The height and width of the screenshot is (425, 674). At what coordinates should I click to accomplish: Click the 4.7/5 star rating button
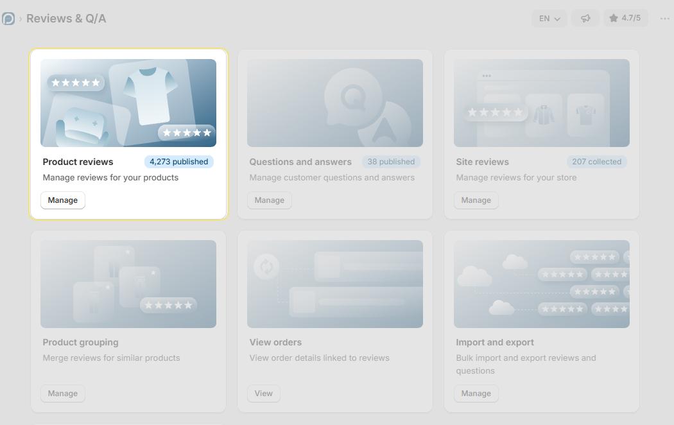625,18
